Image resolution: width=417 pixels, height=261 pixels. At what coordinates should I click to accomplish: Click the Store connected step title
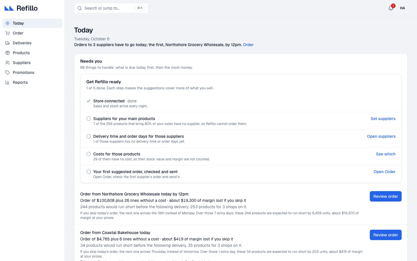tap(109, 101)
